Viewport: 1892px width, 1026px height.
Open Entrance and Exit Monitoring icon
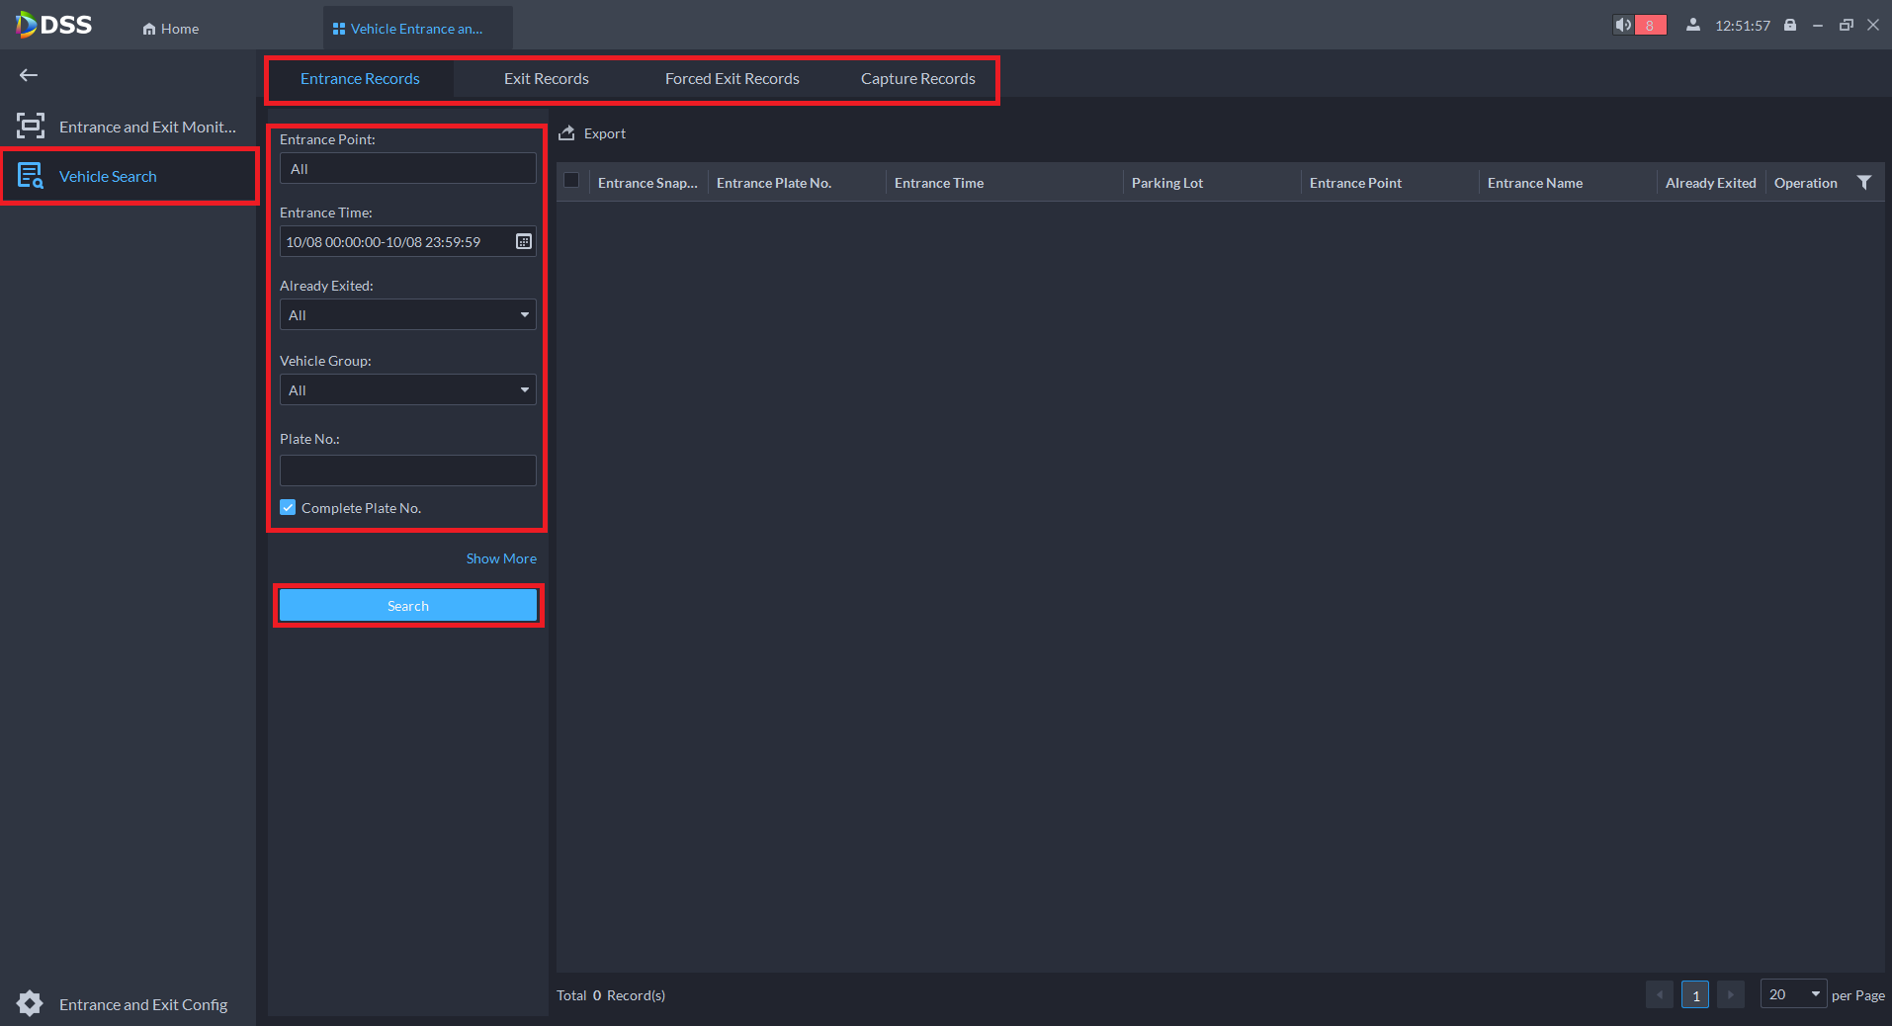(31, 126)
